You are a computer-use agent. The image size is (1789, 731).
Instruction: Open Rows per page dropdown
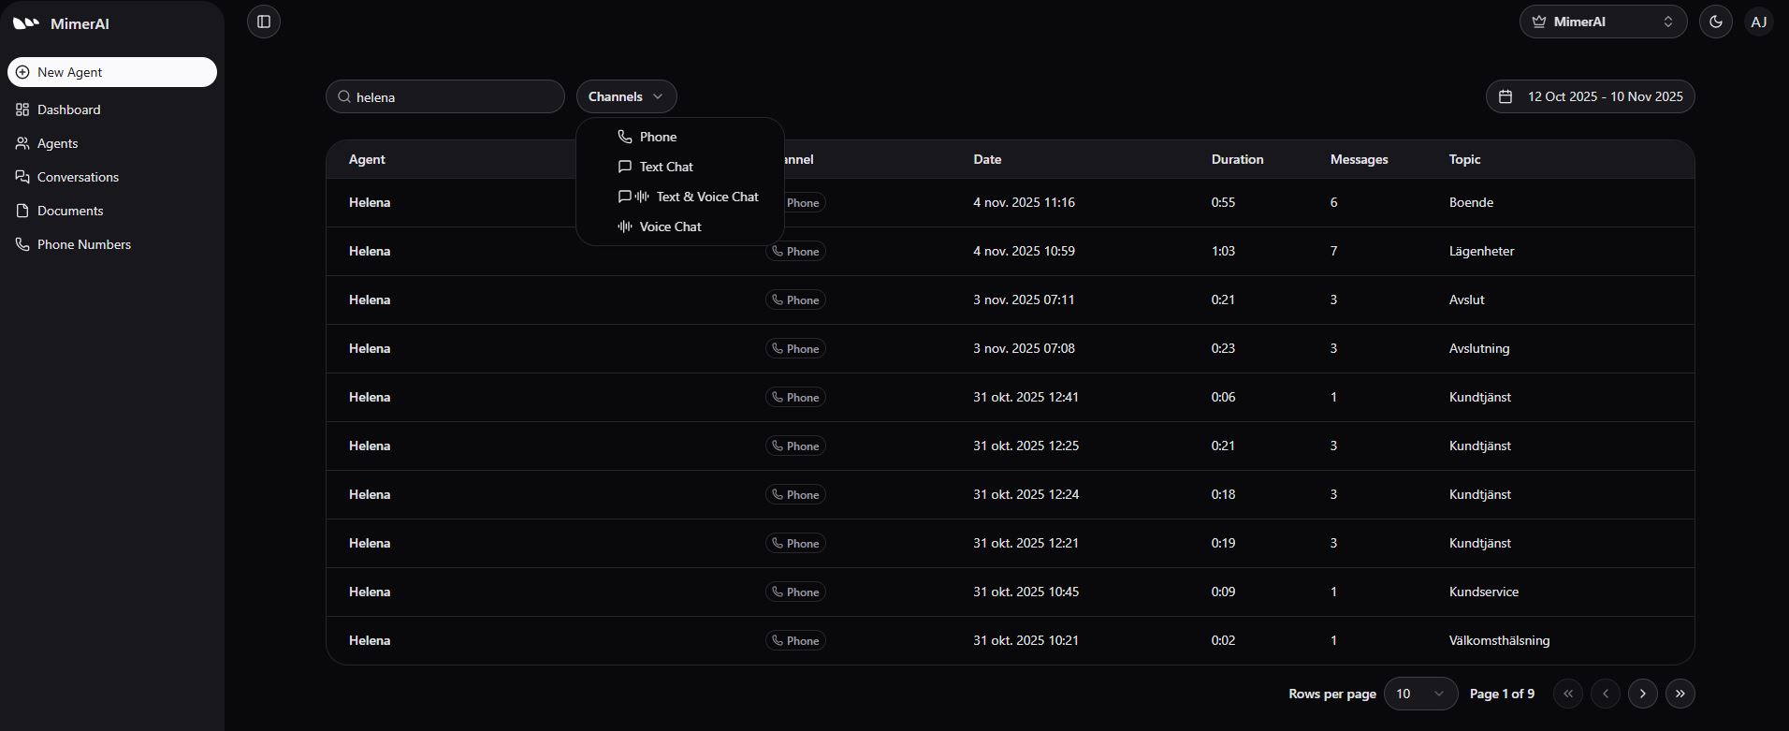(x=1419, y=694)
